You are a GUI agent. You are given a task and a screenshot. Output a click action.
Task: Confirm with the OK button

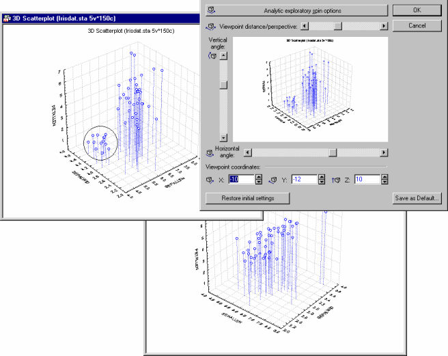click(417, 10)
